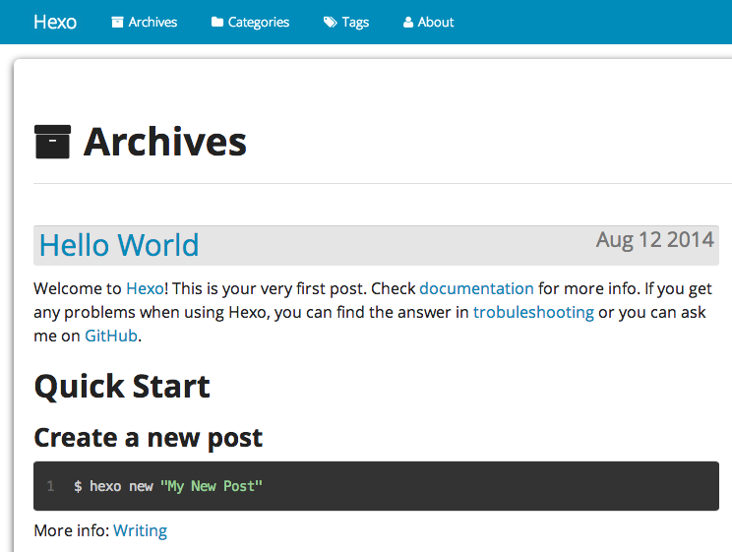
Task: Click the user icon beside About
Action: coord(408,22)
